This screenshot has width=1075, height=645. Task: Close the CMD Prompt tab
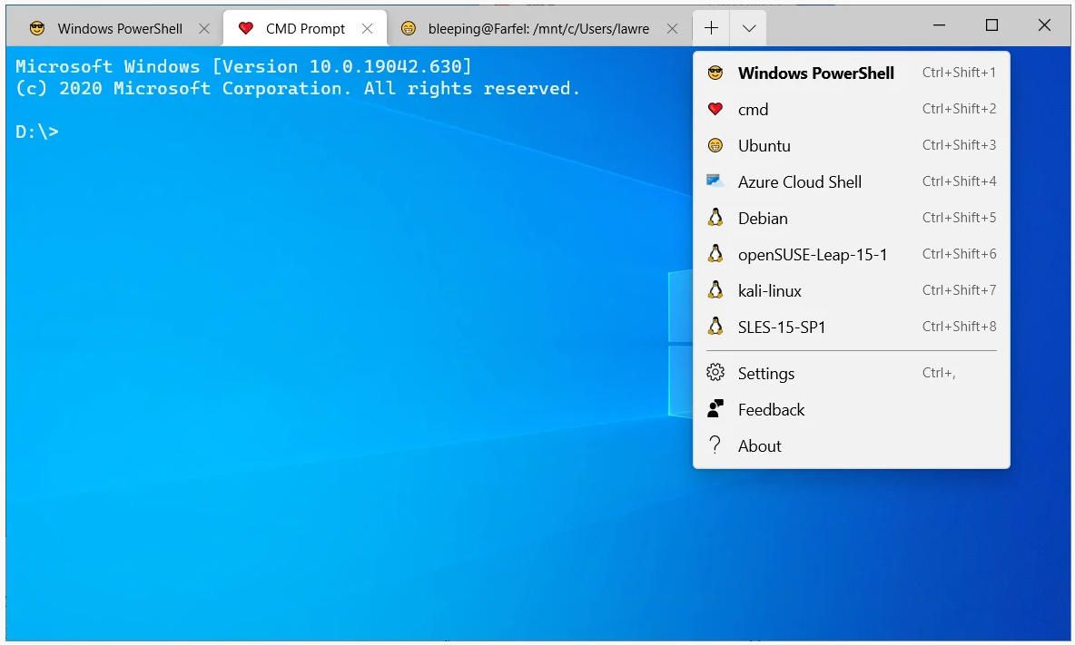click(368, 29)
